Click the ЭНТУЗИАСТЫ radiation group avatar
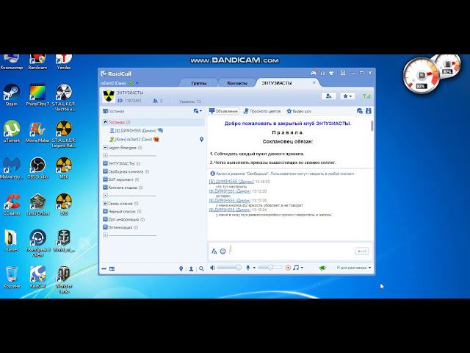Screen dimensions: 470x353 (109, 96)
